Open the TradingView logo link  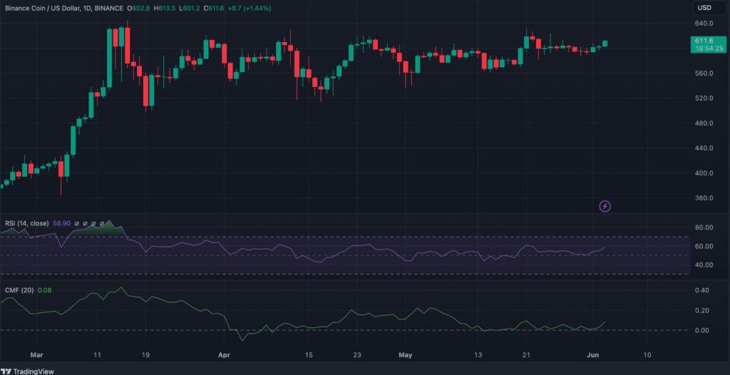point(27,371)
